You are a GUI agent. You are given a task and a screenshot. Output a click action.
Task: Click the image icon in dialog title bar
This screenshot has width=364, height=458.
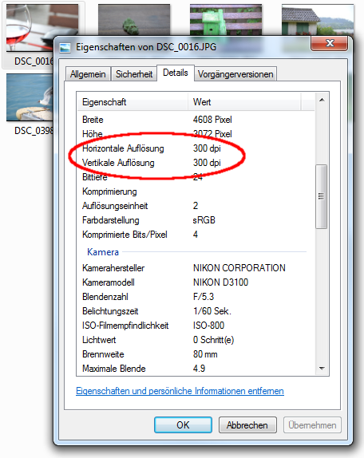pyautogui.click(x=65, y=47)
